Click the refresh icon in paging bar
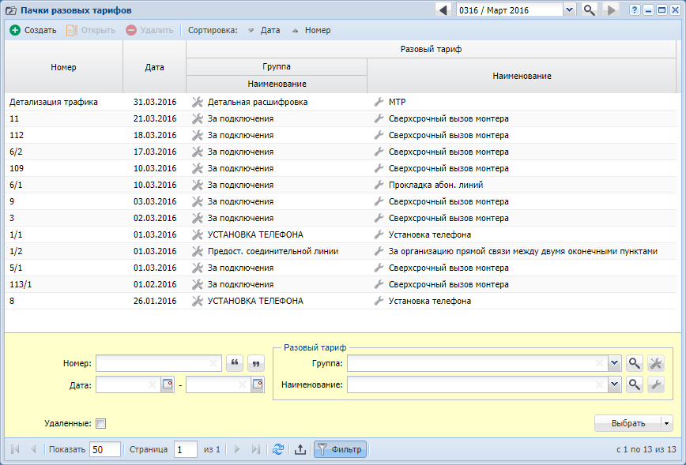686x465 pixels. pos(278,449)
